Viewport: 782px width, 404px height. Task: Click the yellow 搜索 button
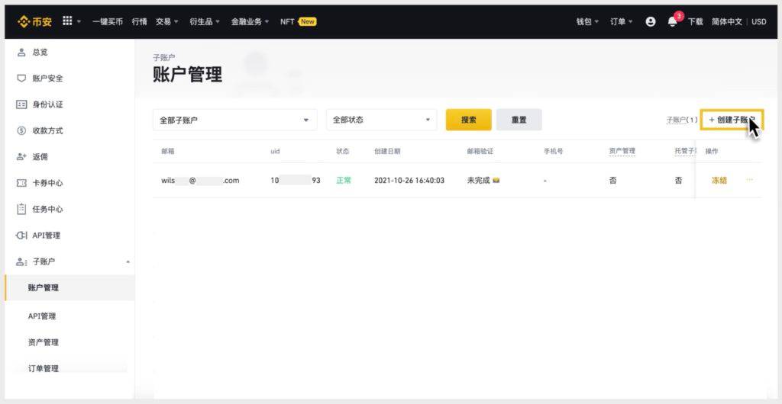coord(468,120)
